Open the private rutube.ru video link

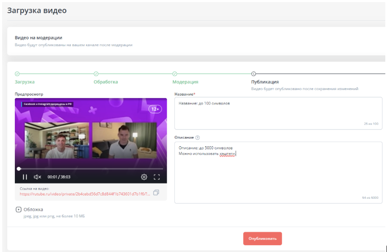85,194
